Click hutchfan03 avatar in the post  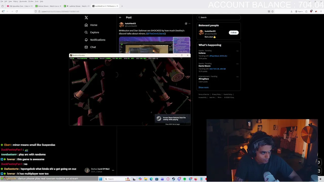[x=121, y=25]
